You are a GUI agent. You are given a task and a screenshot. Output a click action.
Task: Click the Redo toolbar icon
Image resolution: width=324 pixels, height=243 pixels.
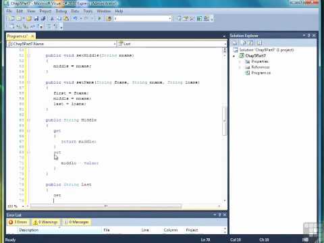(86, 19)
